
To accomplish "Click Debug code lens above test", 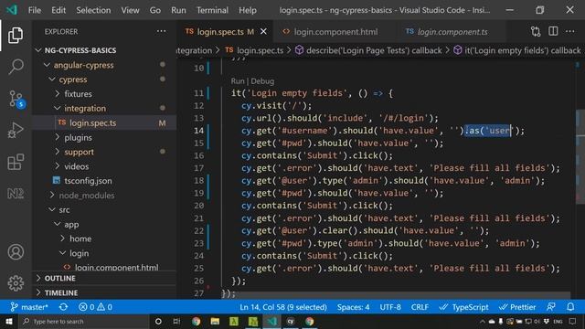I will point(262,81).
